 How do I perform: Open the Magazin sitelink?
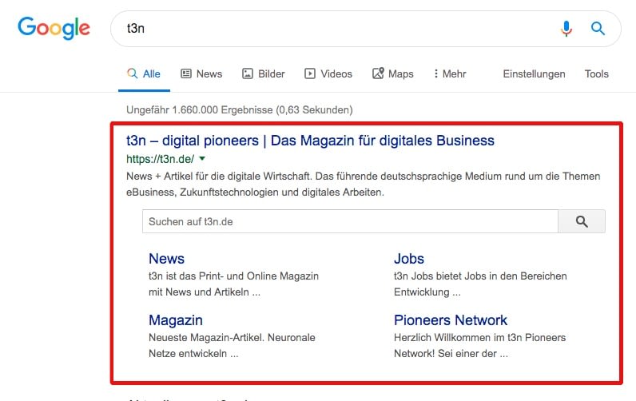pyautogui.click(x=176, y=320)
